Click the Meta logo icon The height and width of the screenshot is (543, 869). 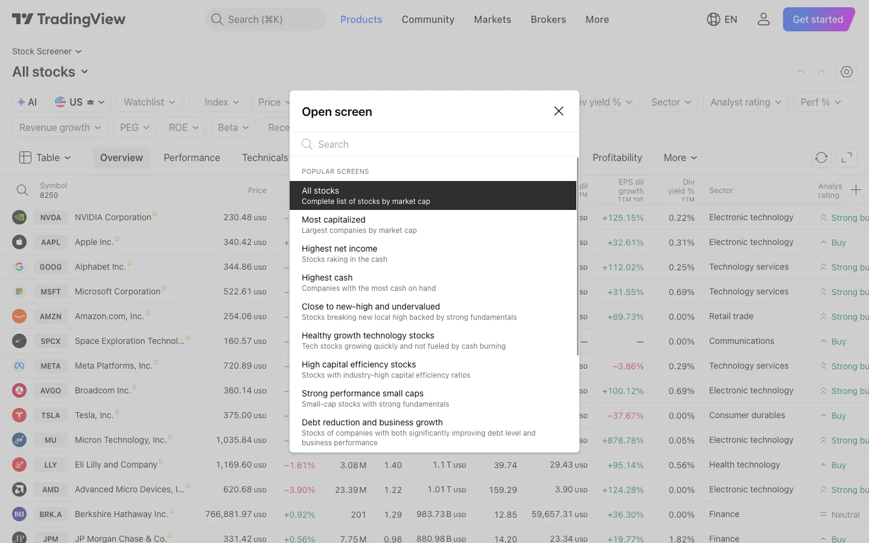coord(19,366)
